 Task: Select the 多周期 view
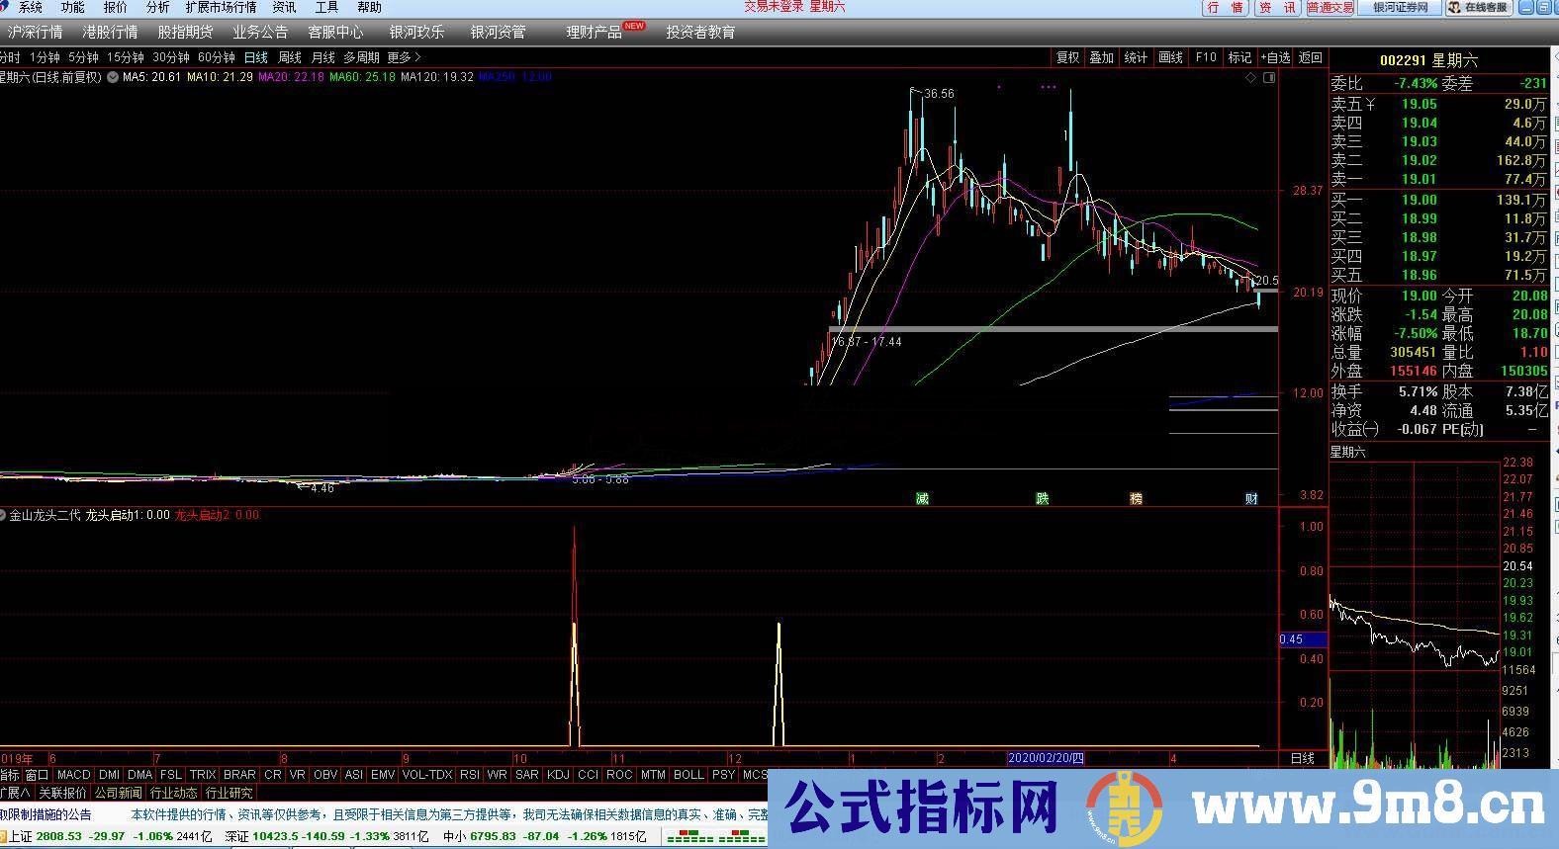coord(362,57)
